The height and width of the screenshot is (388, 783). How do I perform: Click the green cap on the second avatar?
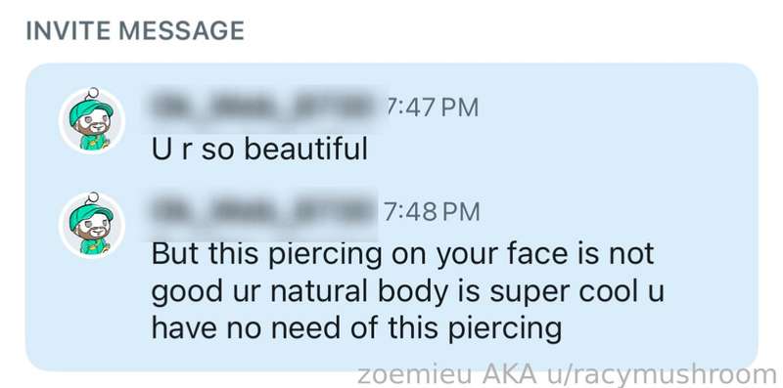pos(89,215)
